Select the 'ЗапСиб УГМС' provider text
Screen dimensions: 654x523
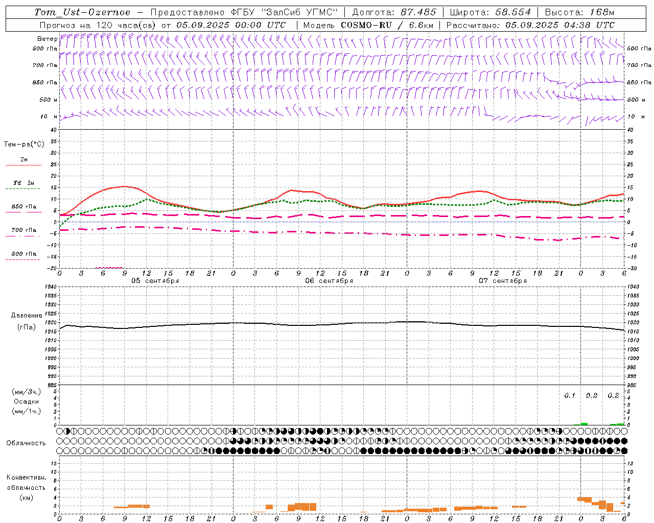click(300, 12)
